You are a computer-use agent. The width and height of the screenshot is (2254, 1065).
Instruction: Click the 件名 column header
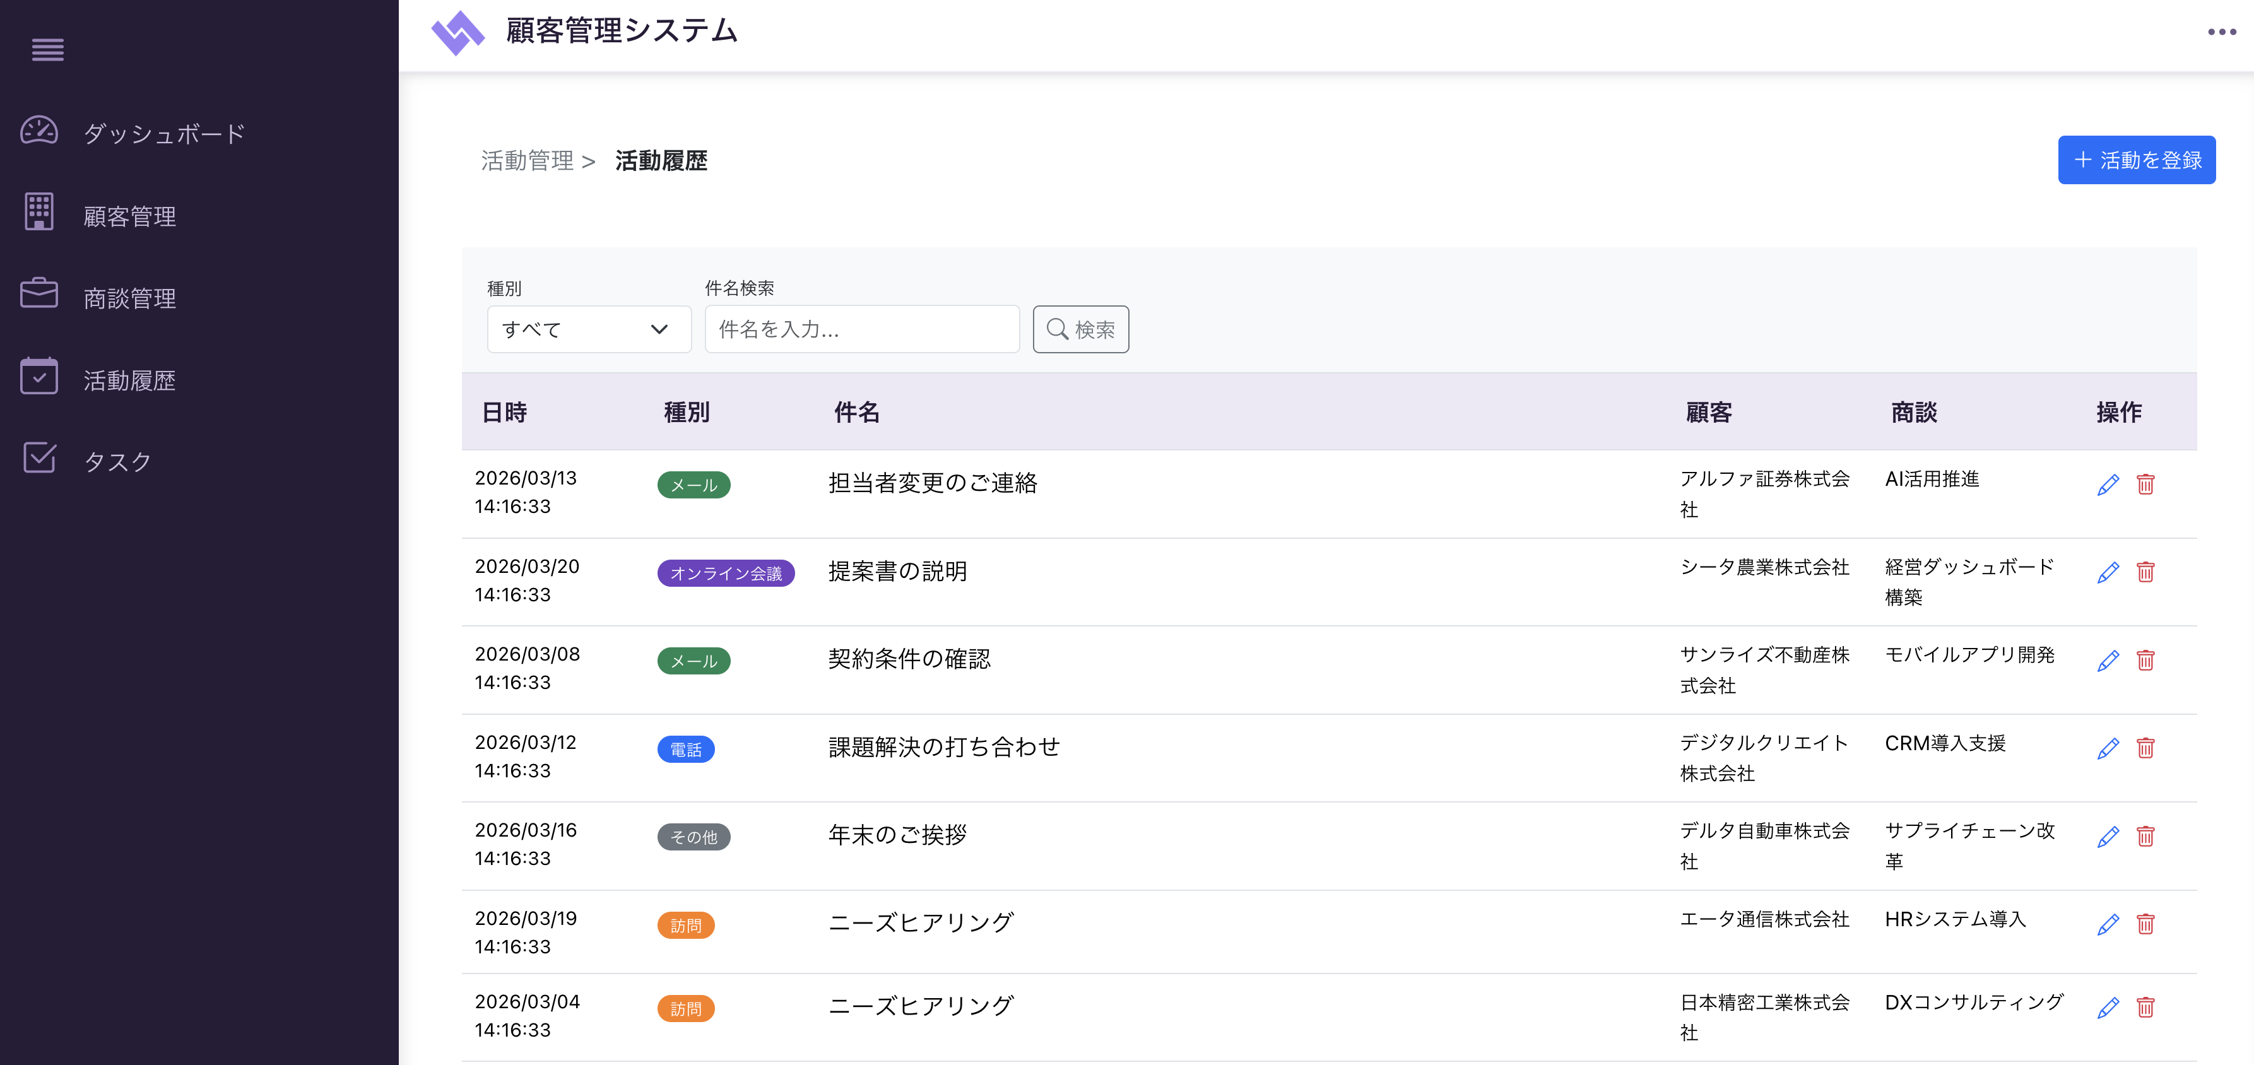coord(857,412)
